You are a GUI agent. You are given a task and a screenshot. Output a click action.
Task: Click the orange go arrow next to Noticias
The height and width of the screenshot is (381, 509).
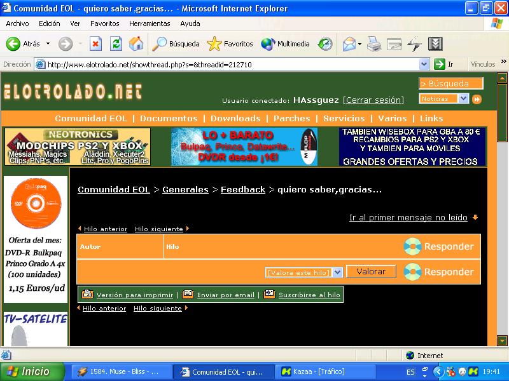(477, 99)
